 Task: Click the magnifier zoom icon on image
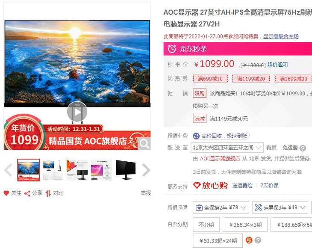pos(144,143)
